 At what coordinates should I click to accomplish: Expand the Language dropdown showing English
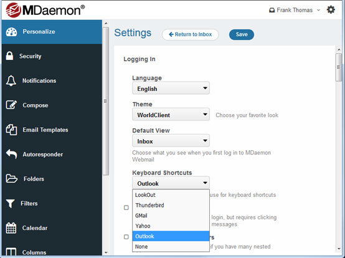[x=171, y=88]
